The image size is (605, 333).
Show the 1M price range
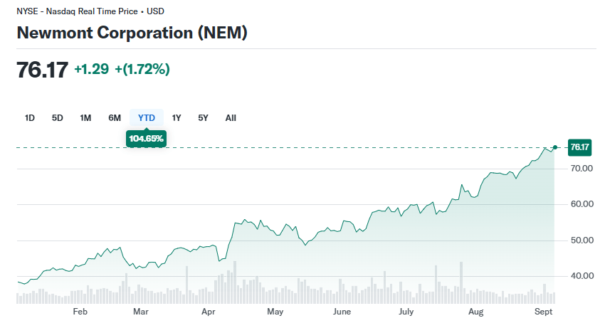tap(85, 118)
